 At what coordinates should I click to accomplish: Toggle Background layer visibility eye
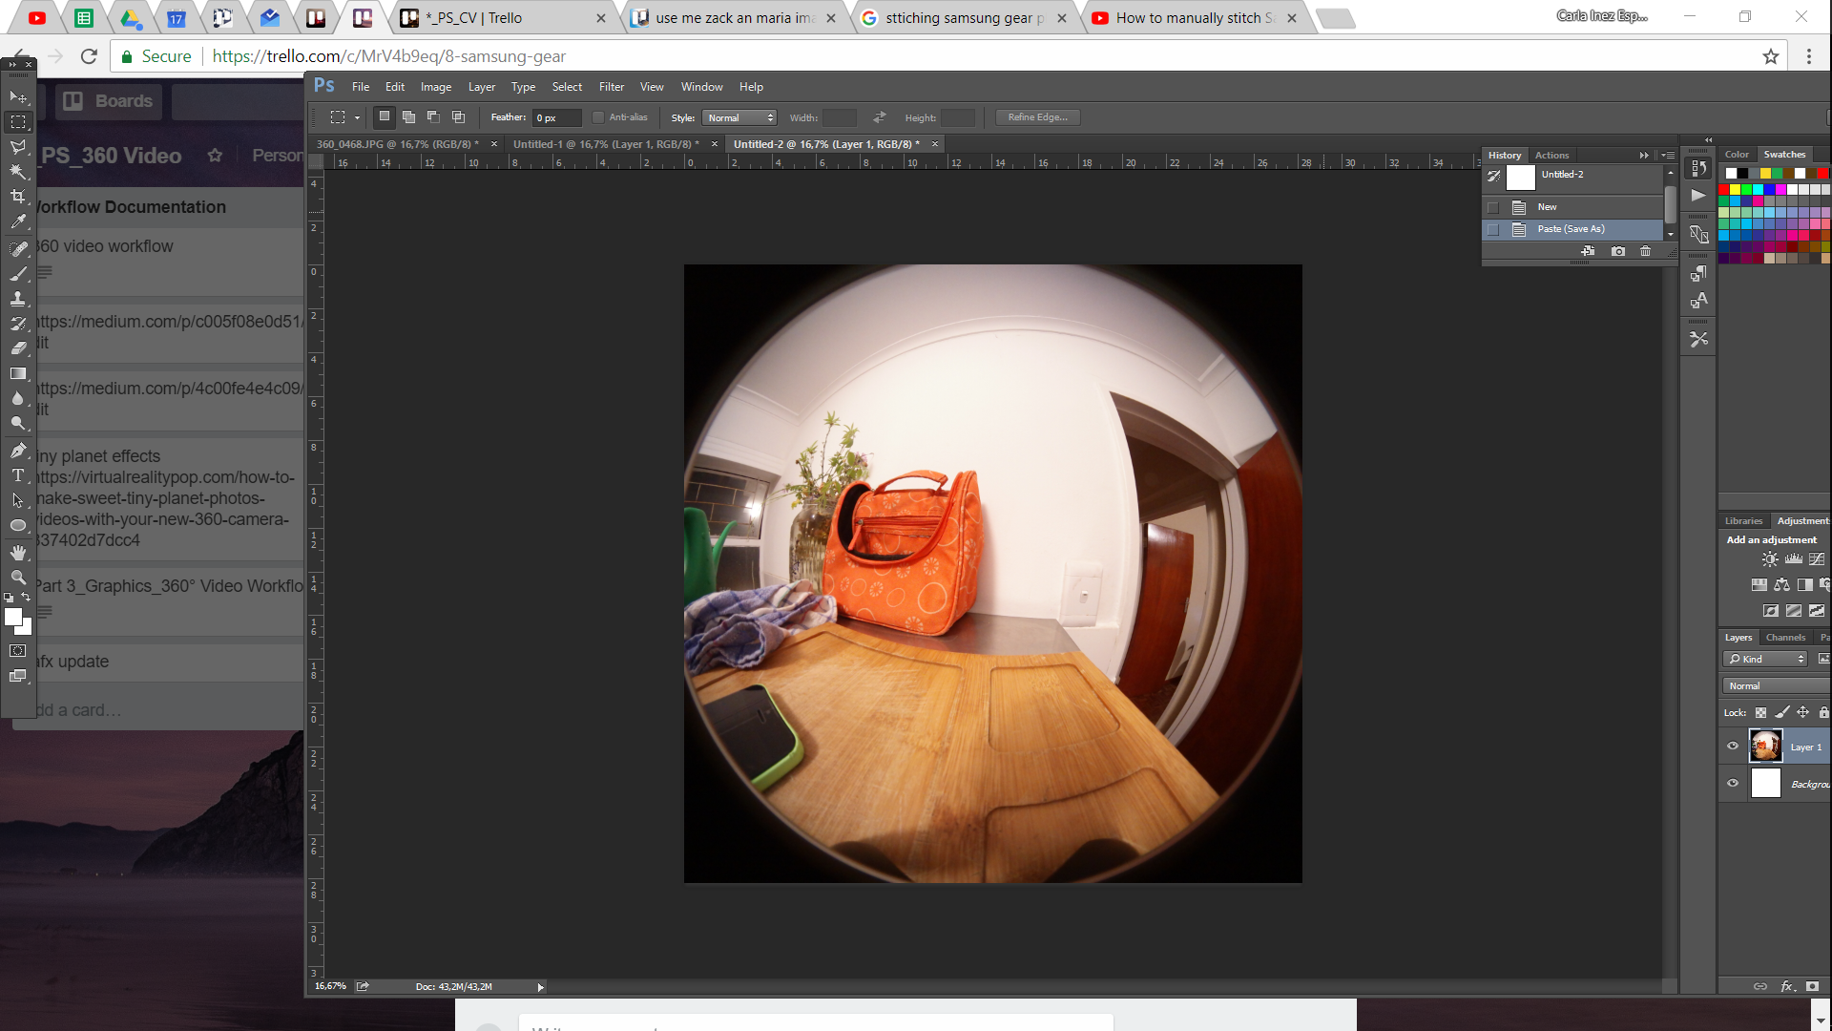[1733, 784]
